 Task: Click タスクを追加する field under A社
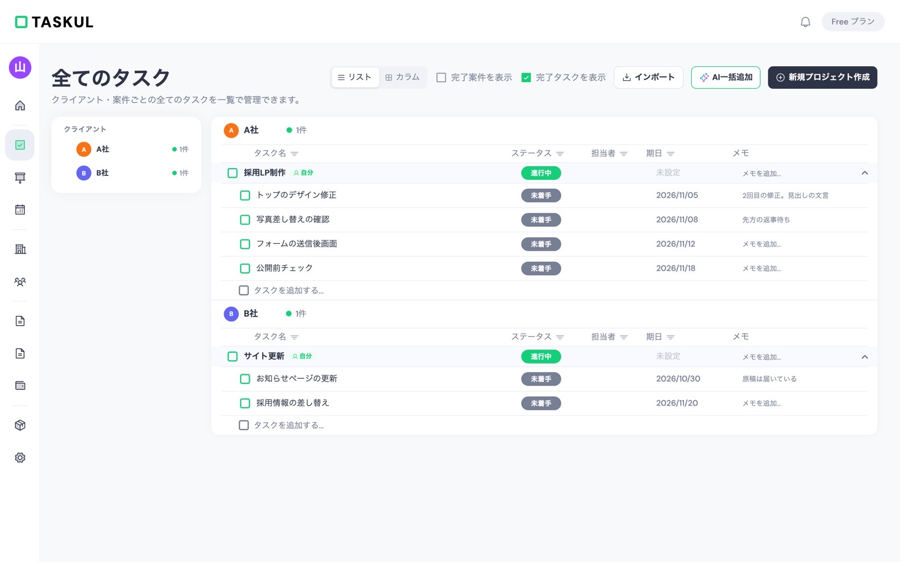pos(289,291)
